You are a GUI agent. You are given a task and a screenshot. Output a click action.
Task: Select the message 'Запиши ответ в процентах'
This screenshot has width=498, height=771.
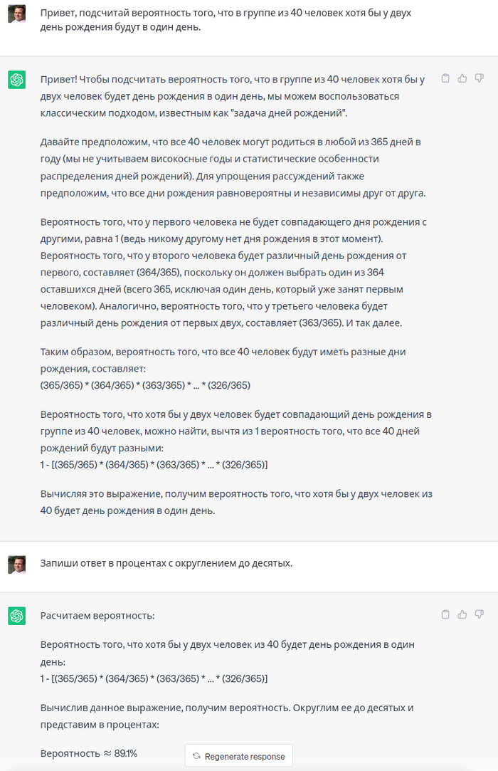tap(166, 563)
